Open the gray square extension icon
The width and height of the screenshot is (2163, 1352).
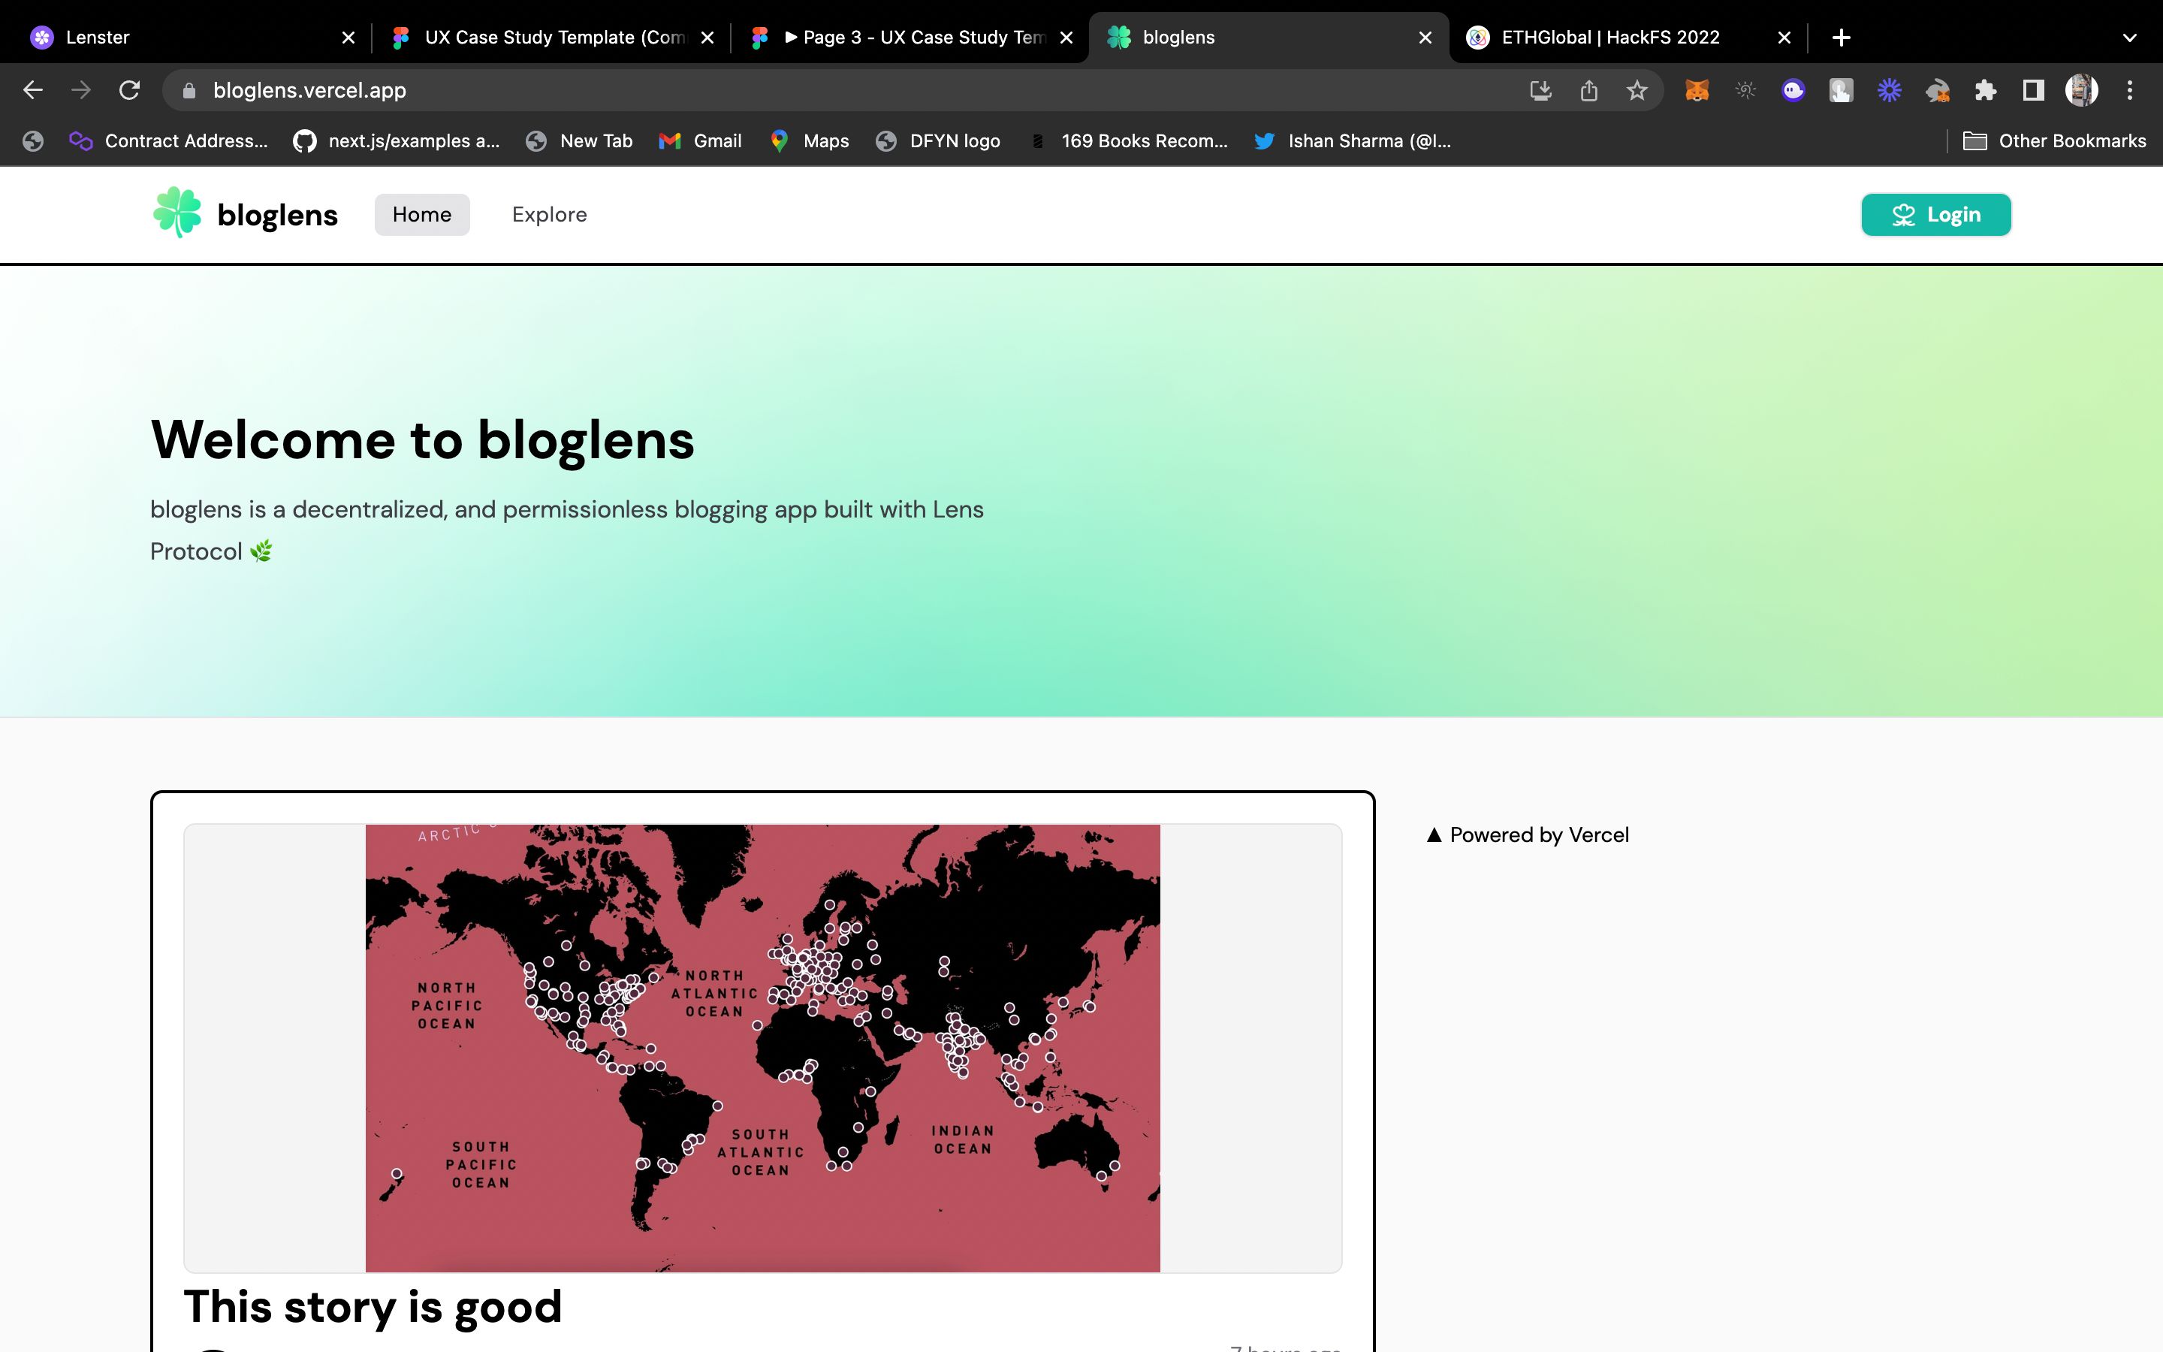[x=1842, y=90]
